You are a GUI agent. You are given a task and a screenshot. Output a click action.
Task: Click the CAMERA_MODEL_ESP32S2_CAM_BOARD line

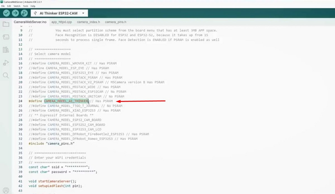(x=67, y=125)
